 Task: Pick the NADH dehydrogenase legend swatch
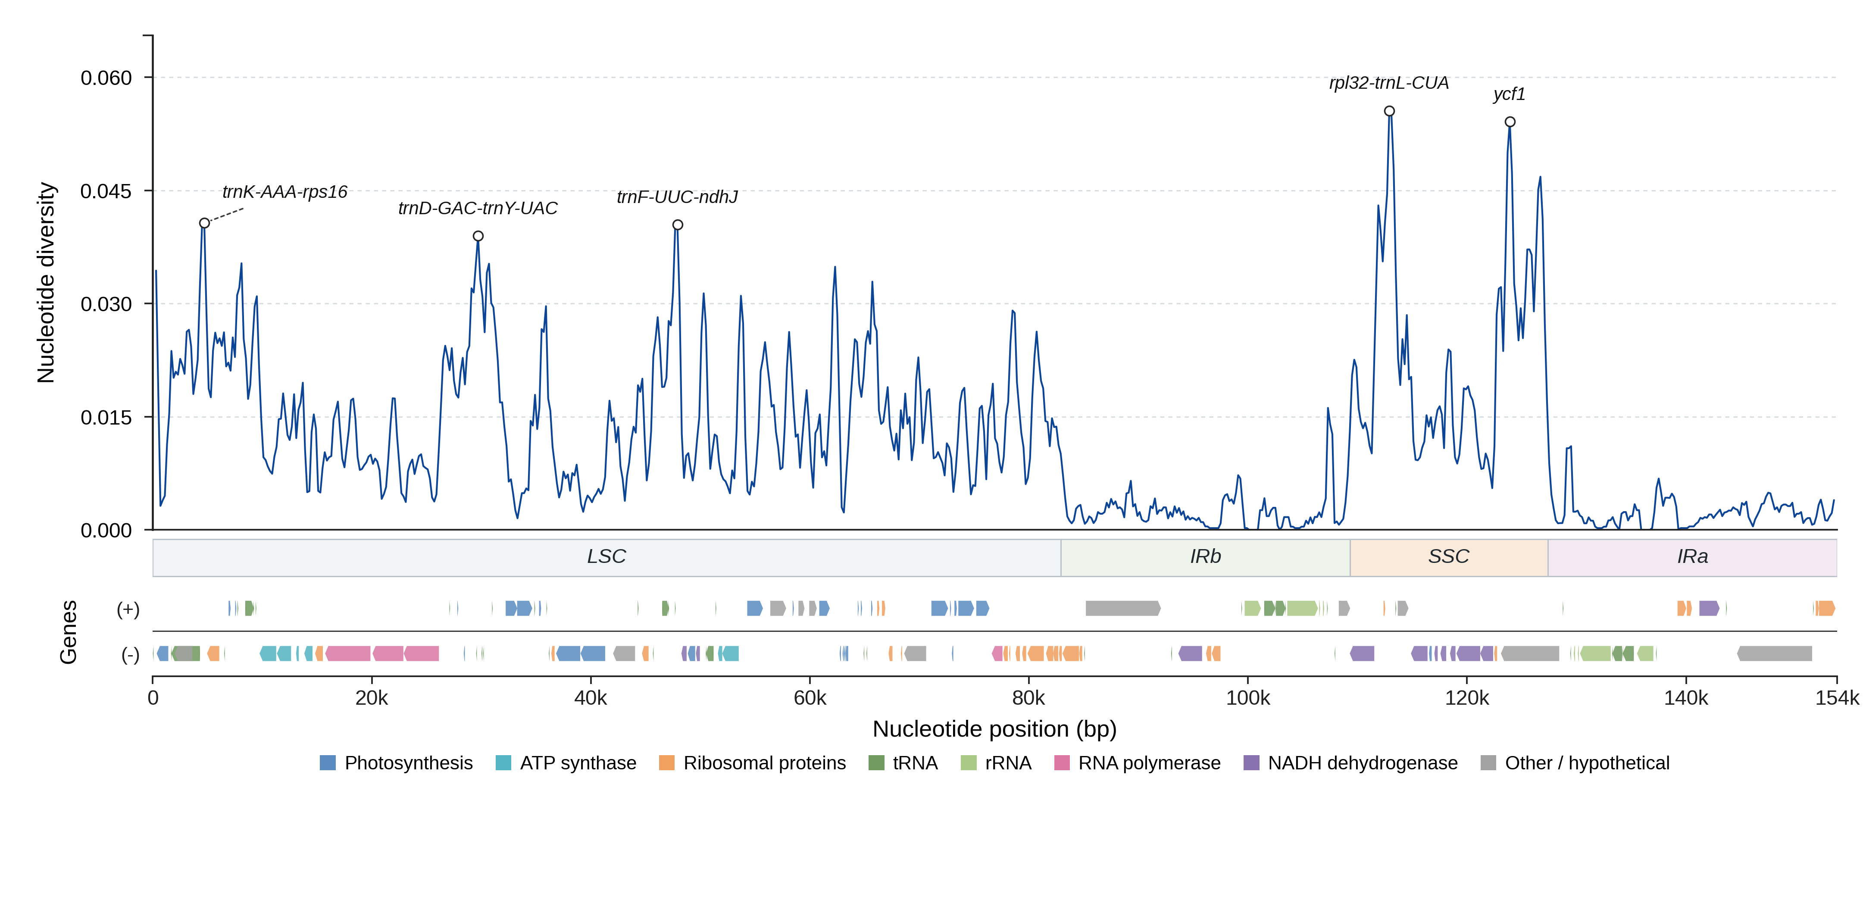tap(1251, 763)
